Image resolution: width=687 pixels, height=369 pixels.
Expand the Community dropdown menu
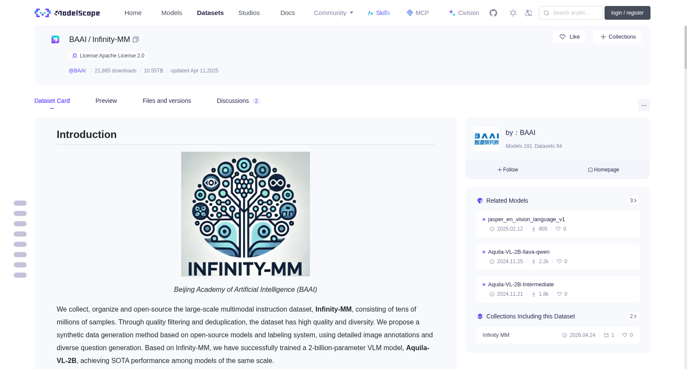point(334,13)
